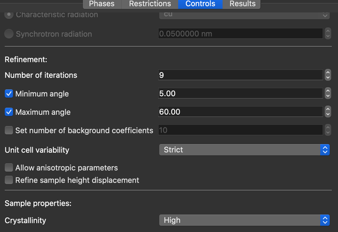
Task: Click the Minimum angle value field
Action: click(x=240, y=93)
